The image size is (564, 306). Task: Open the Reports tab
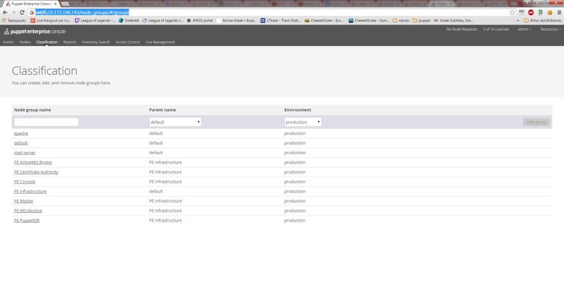pyautogui.click(x=70, y=42)
